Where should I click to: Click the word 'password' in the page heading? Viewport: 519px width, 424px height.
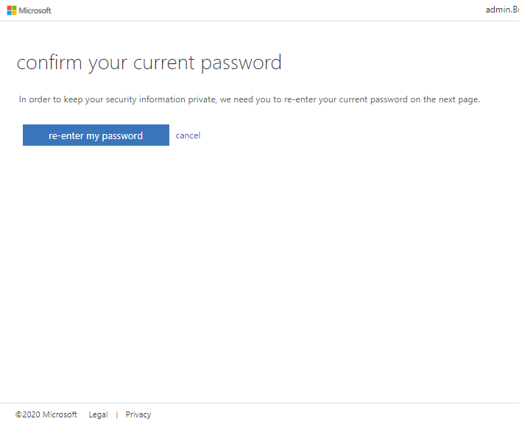[x=241, y=63]
